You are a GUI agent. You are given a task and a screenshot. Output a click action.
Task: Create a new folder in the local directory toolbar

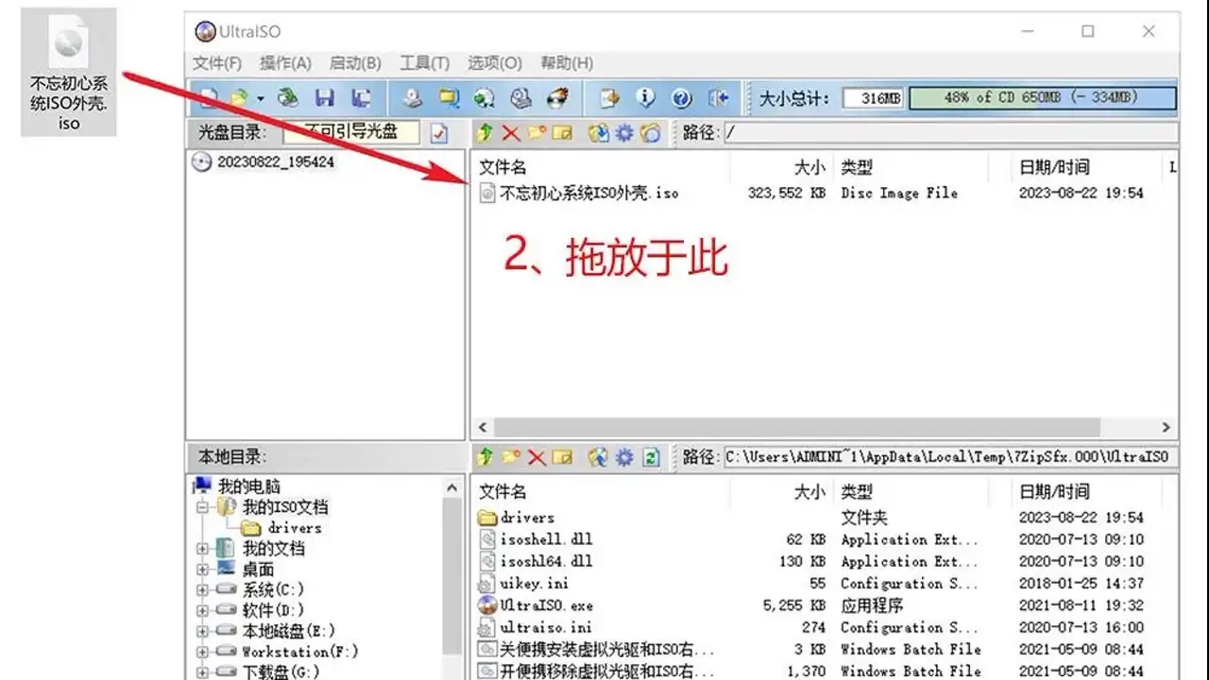[x=511, y=457]
